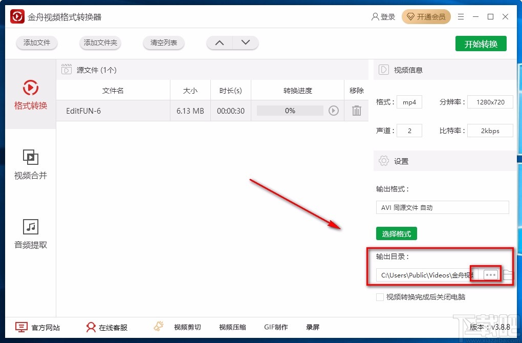The height and width of the screenshot is (343, 522).
Task: Enable shutdown after conversion checkbox
Action: tap(380, 297)
